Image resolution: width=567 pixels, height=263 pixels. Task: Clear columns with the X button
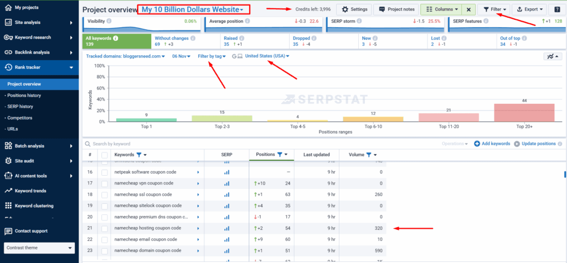(x=468, y=9)
